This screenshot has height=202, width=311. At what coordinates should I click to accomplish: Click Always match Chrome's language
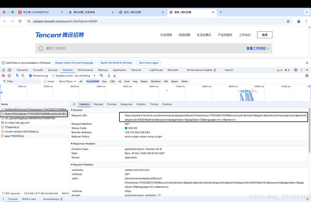(74, 63)
